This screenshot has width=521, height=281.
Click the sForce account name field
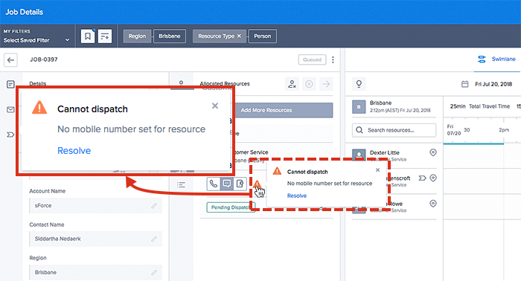[96, 206]
